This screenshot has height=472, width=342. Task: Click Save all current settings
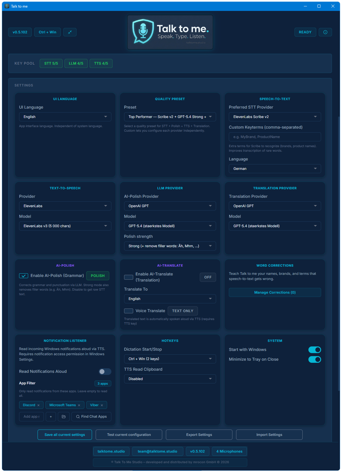(x=65, y=435)
